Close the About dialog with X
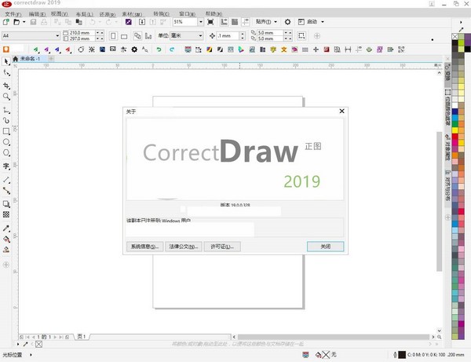This screenshot has width=471, height=362. pos(341,112)
